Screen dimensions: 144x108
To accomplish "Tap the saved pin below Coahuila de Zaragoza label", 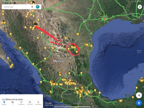I will tap(66, 38).
